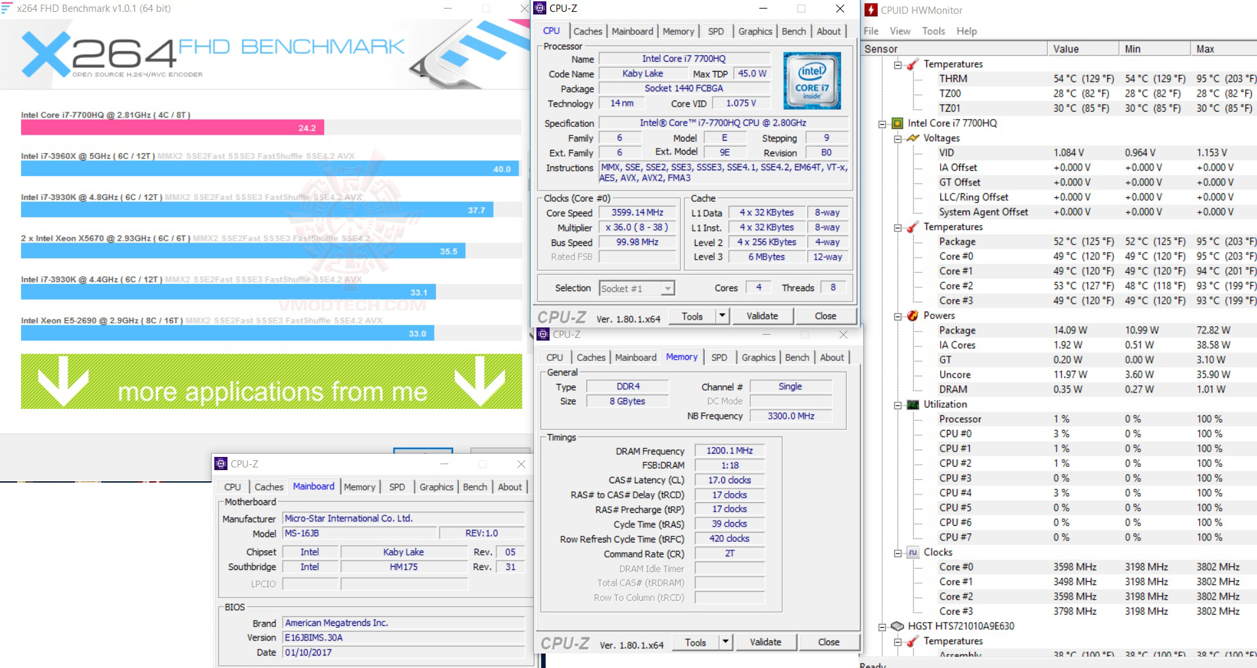Click the CPUID HWMonitor title bar icon
The image size is (1257, 668).
point(870,10)
